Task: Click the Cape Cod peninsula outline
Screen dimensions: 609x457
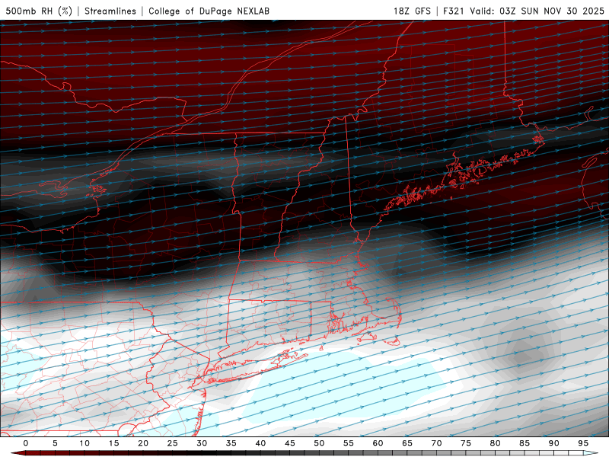Action: click(383, 313)
